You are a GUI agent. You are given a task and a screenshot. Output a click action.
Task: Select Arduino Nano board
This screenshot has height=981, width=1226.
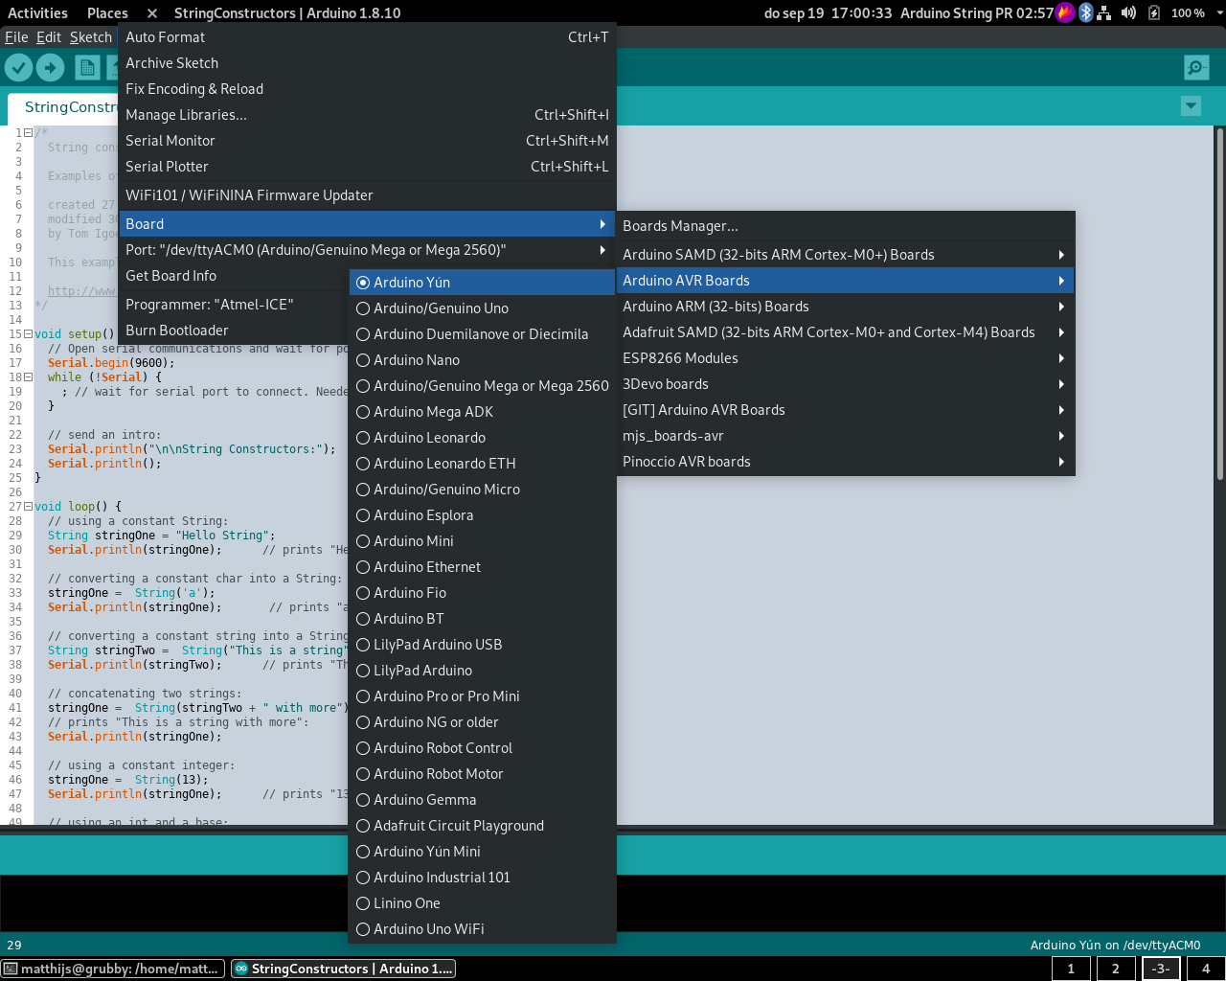click(x=482, y=360)
